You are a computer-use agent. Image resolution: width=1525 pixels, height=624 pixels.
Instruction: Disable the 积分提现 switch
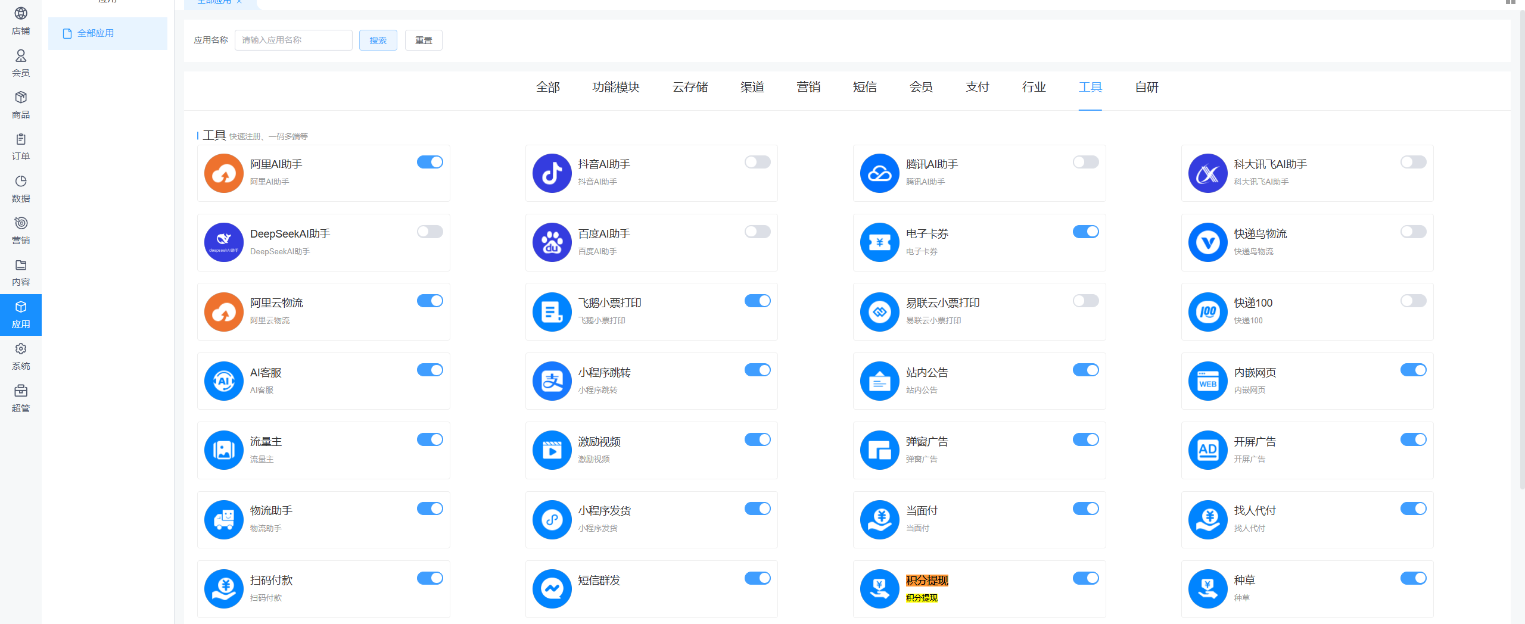pos(1086,578)
